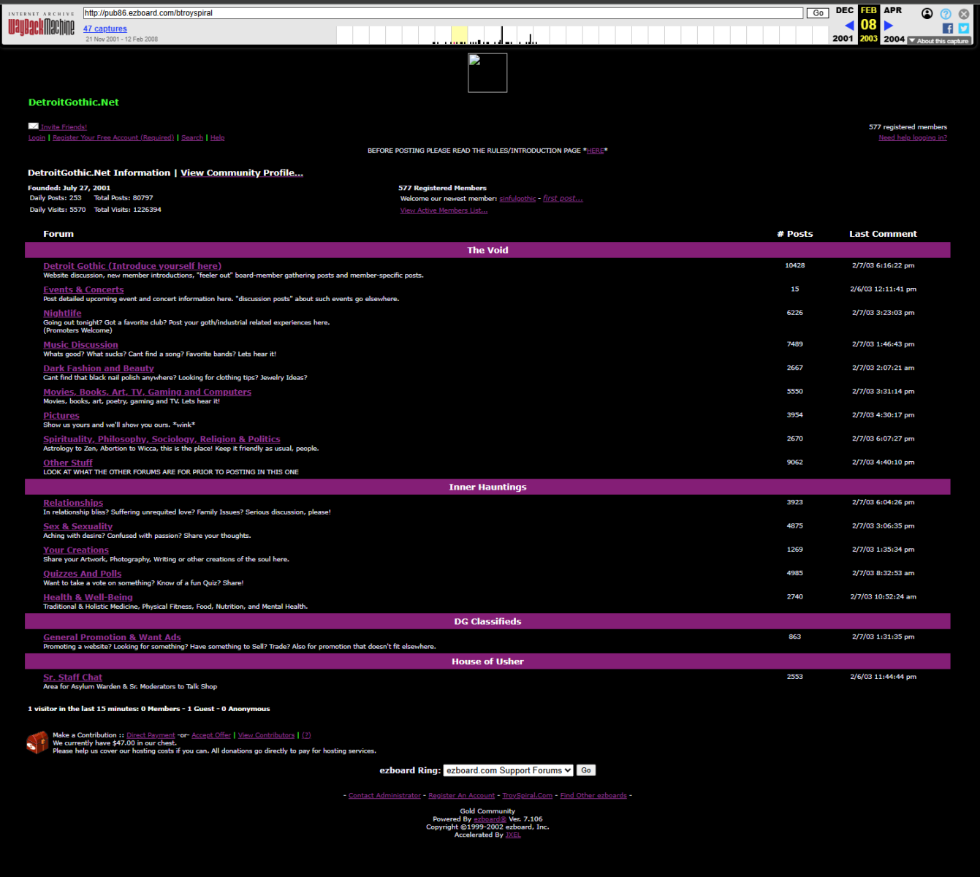This screenshot has width=980, height=877.
Task: Click the Wayback Machine logo
Action: 40,24
